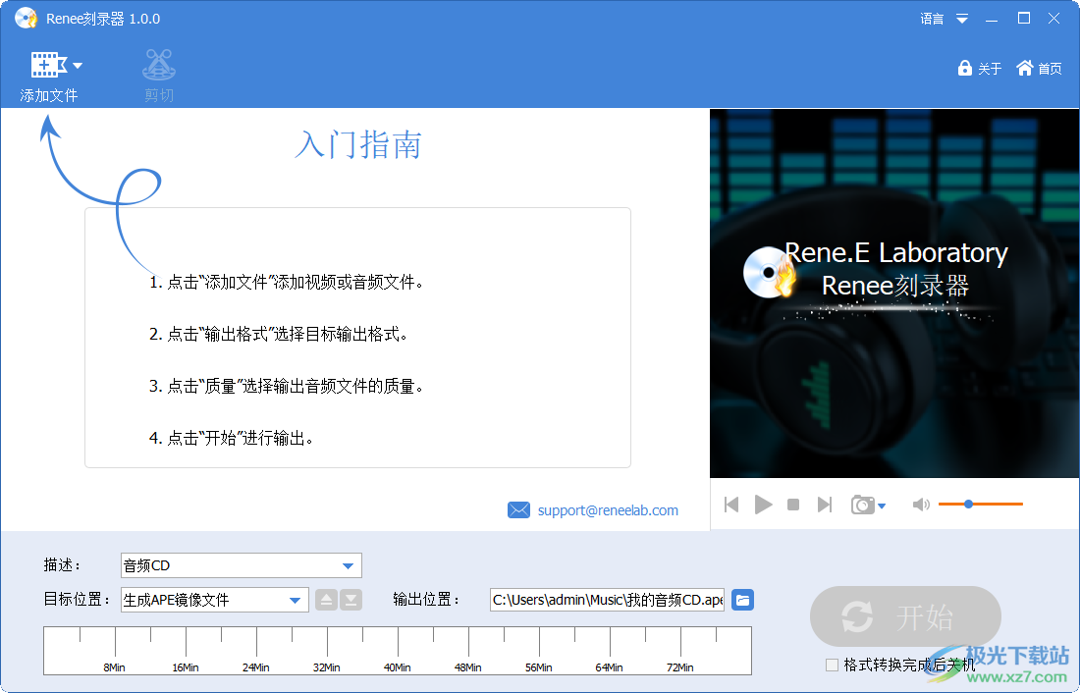
Task: Click the skip-to-next-track button
Action: (825, 504)
